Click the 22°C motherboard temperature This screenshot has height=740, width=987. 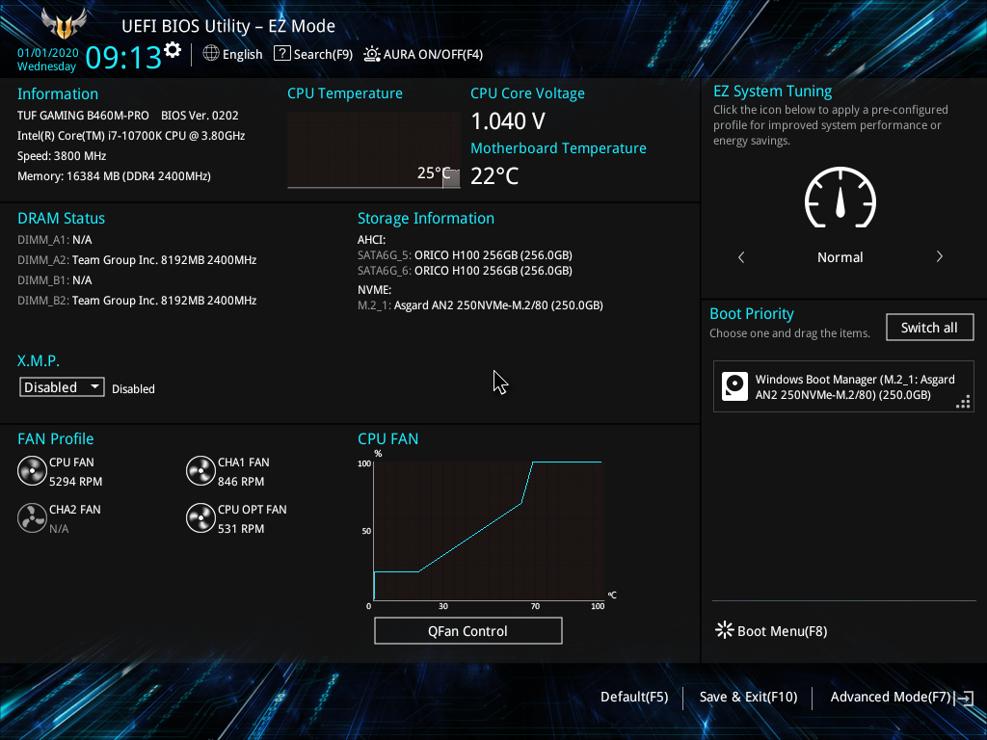tap(494, 175)
